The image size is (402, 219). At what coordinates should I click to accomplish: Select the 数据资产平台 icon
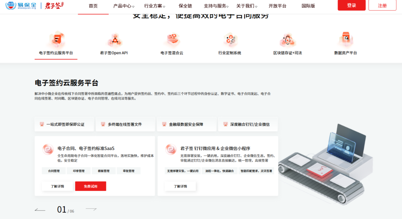345,39
